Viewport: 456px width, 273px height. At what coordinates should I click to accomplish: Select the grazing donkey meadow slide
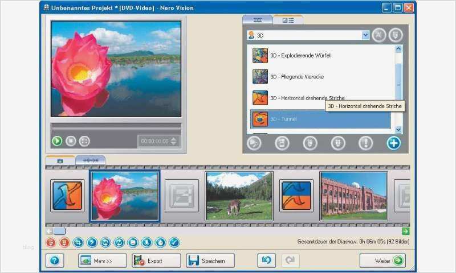coord(239,196)
